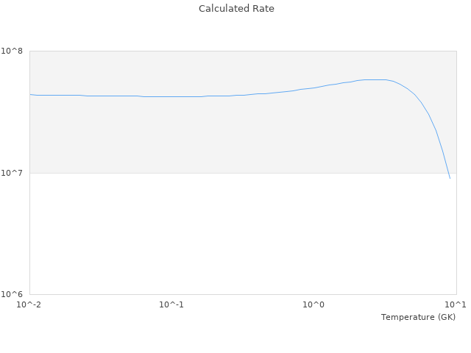Select the 10^8 y-axis tick label
This screenshot has height=353, width=471.
[13, 51]
